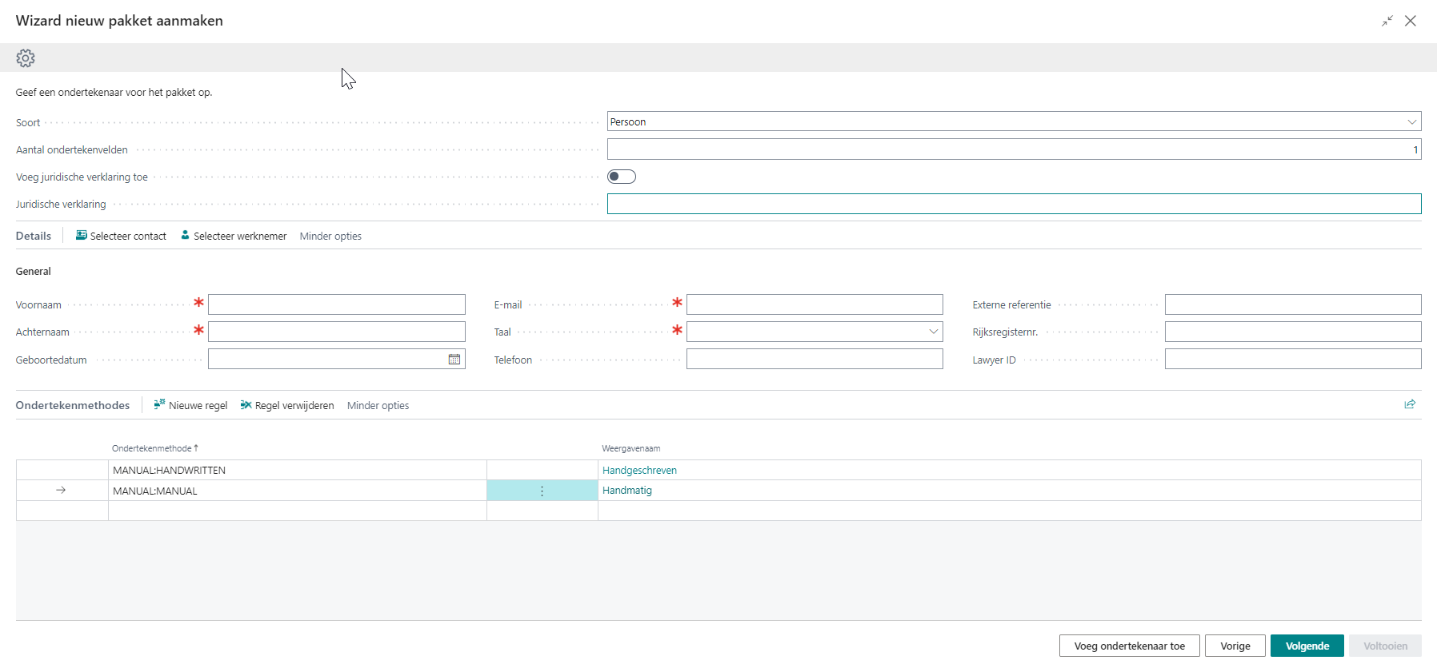Enable the Voeg juridische verklaring toe switch
This screenshot has height=672, width=1437.
click(x=622, y=177)
